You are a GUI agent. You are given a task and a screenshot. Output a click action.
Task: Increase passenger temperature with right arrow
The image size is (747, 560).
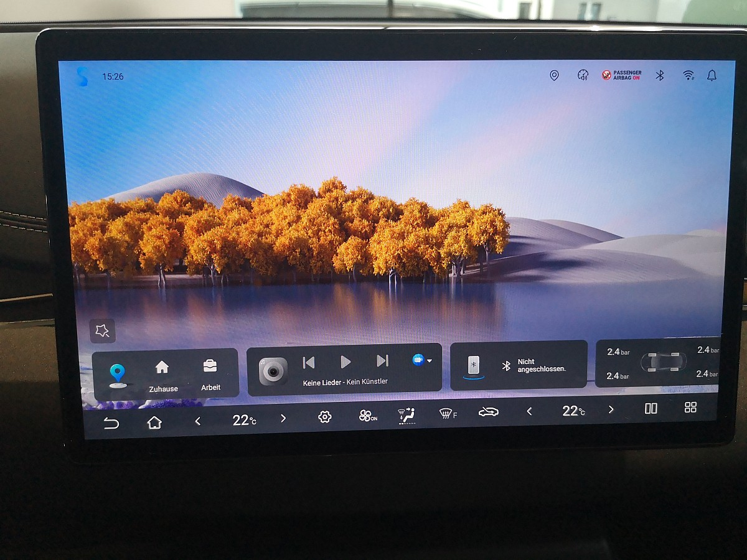[x=611, y=409]
